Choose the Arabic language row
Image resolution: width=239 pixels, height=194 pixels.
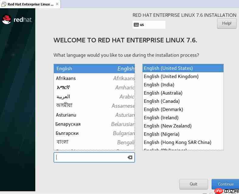pos(94,97)
